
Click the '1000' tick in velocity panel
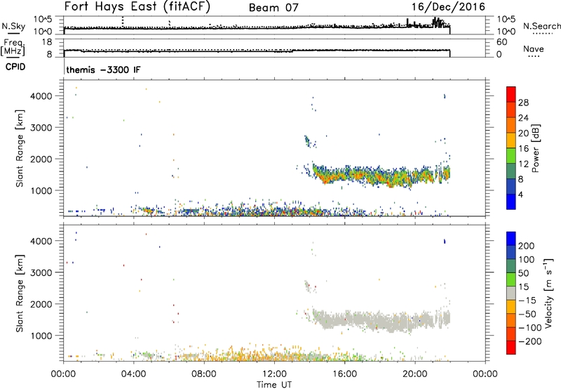coord(41,336)
